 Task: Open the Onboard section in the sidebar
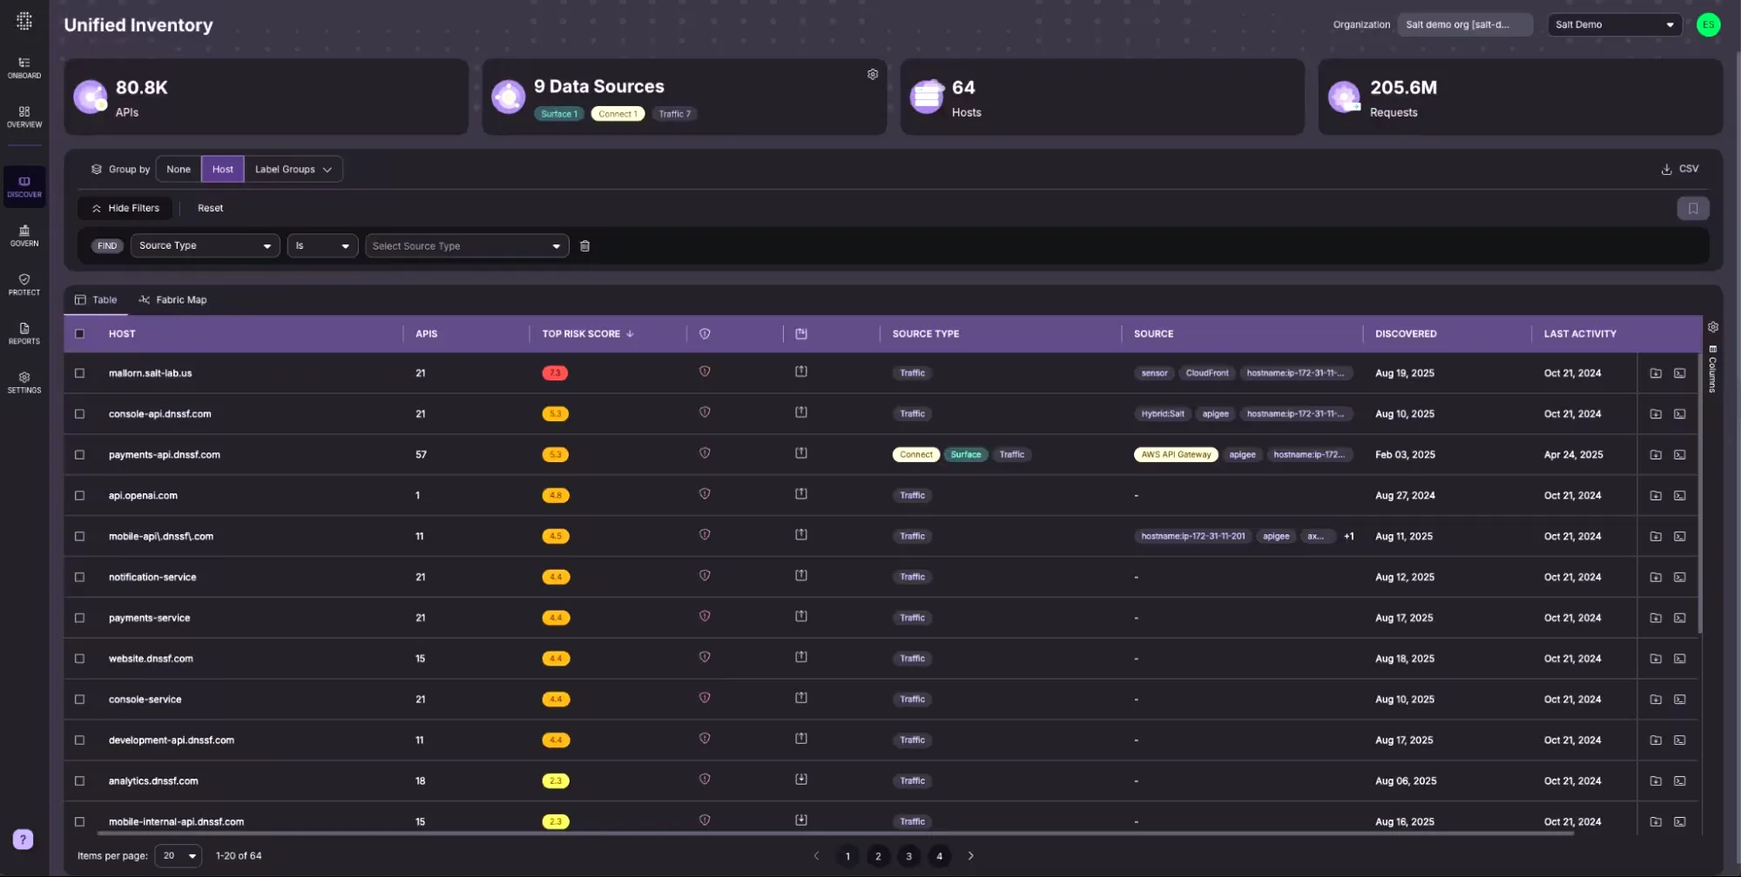(x=24, y=67)
